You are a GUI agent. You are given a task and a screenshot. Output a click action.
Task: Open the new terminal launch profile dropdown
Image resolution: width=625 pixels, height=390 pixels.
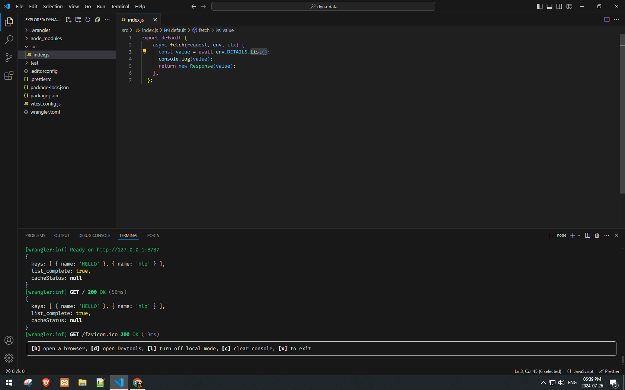click(579, 235)
